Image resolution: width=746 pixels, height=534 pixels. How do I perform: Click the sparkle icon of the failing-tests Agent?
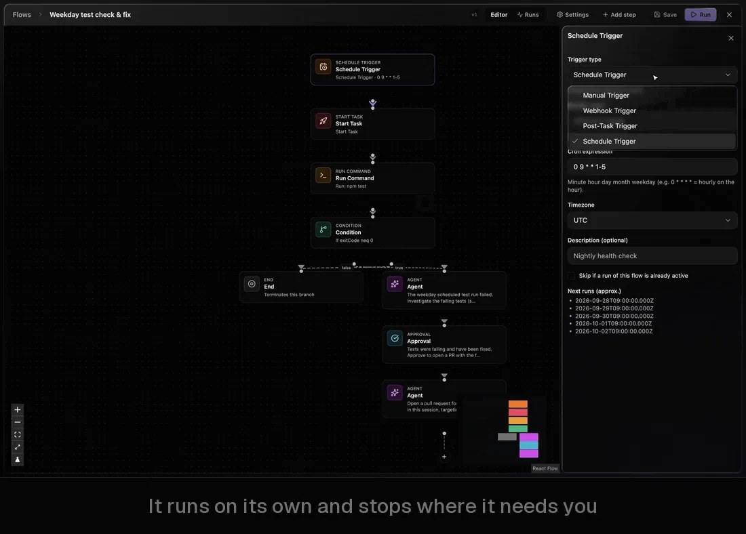pyautogui.click(x=395, y=284)
